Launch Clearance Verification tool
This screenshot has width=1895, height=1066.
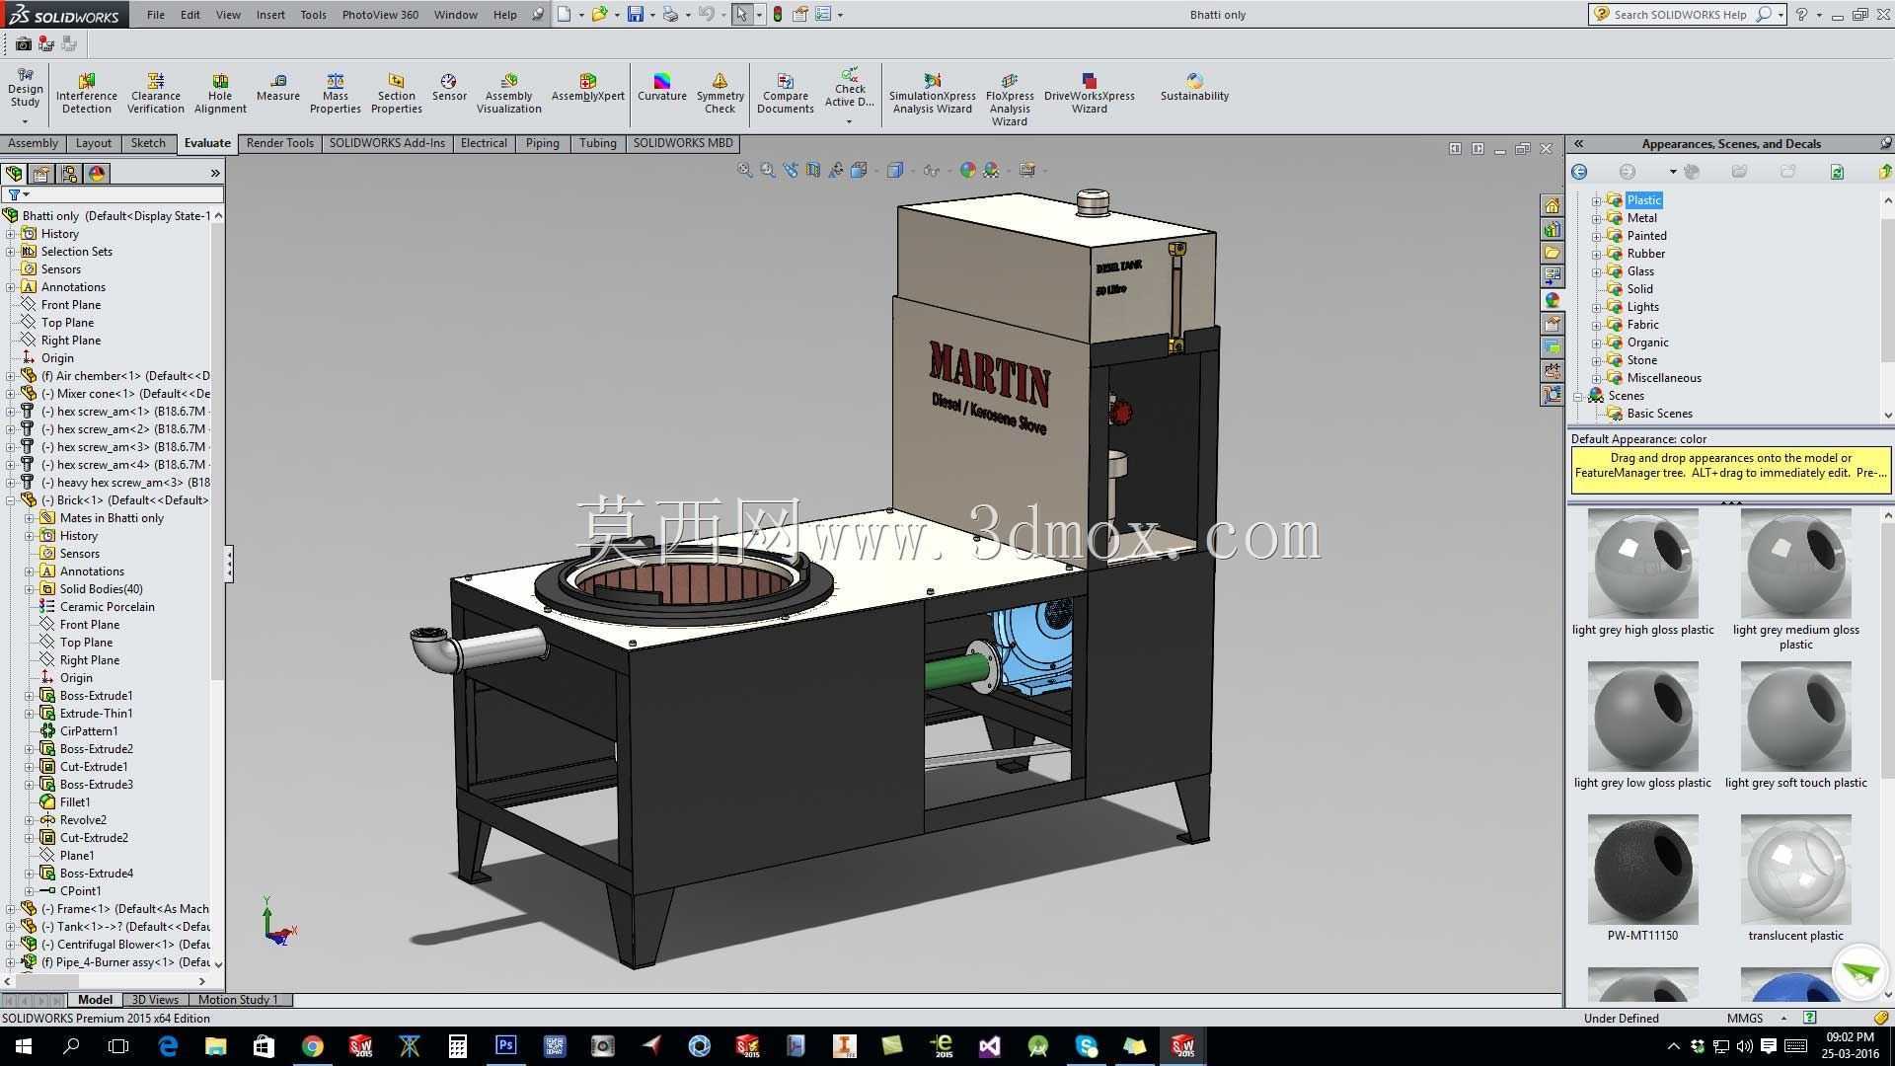click(156, 94)
